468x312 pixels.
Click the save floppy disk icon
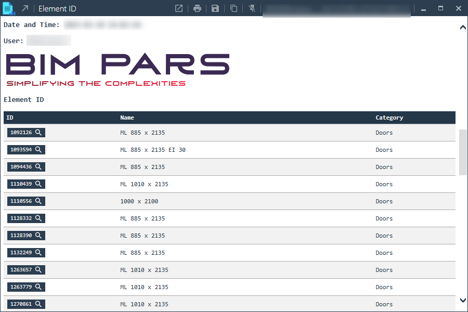pyautogui.click(x=215, y=8)
